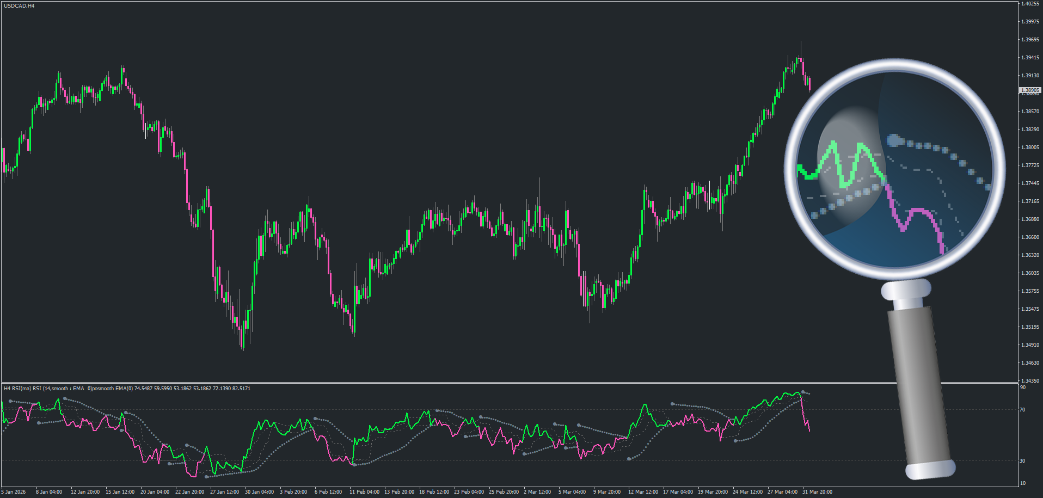Select the 31 Mar 20:00 time label

coord(817,492)
